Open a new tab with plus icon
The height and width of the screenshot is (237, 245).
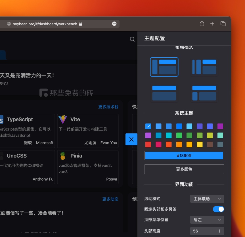(212, 24)
